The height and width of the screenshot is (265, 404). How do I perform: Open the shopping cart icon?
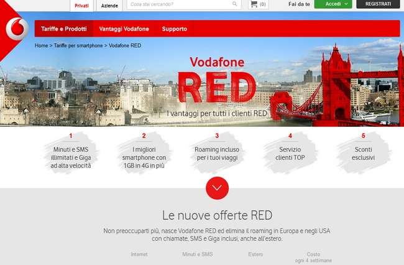(x=254, y=4)
